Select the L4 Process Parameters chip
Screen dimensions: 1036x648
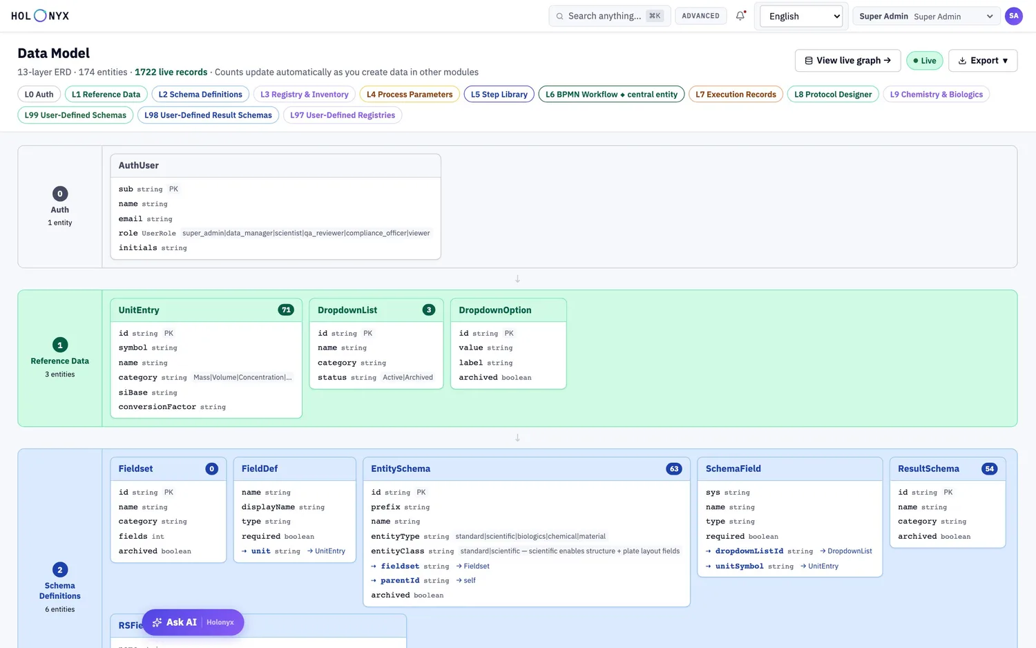[x=410, y=95]
